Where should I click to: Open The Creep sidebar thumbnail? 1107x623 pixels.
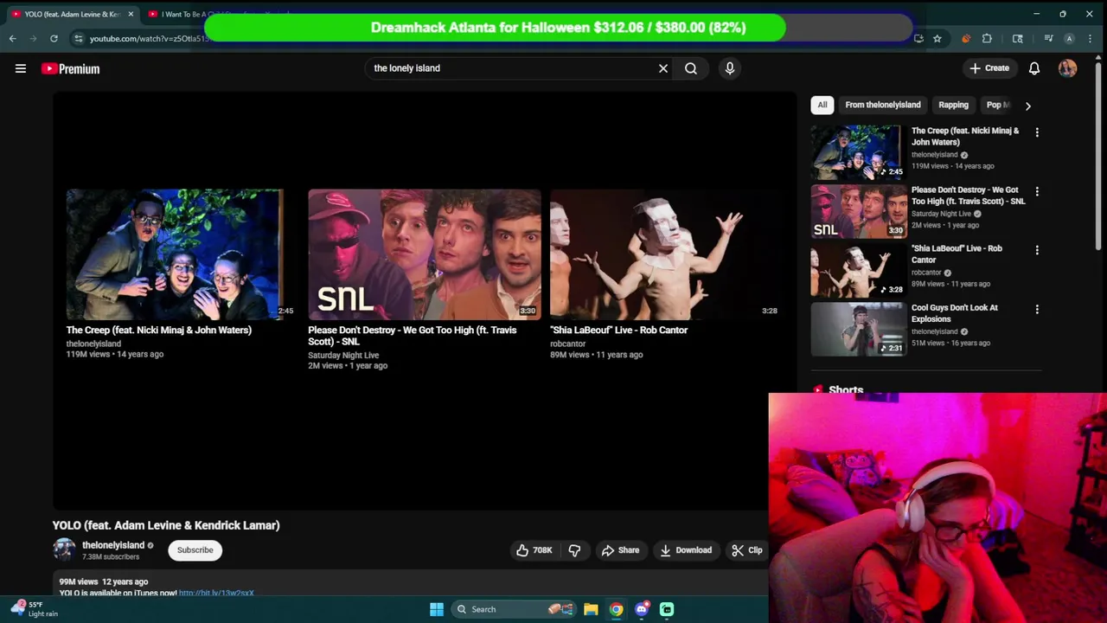pyautogui.click(x=858, y=151)
